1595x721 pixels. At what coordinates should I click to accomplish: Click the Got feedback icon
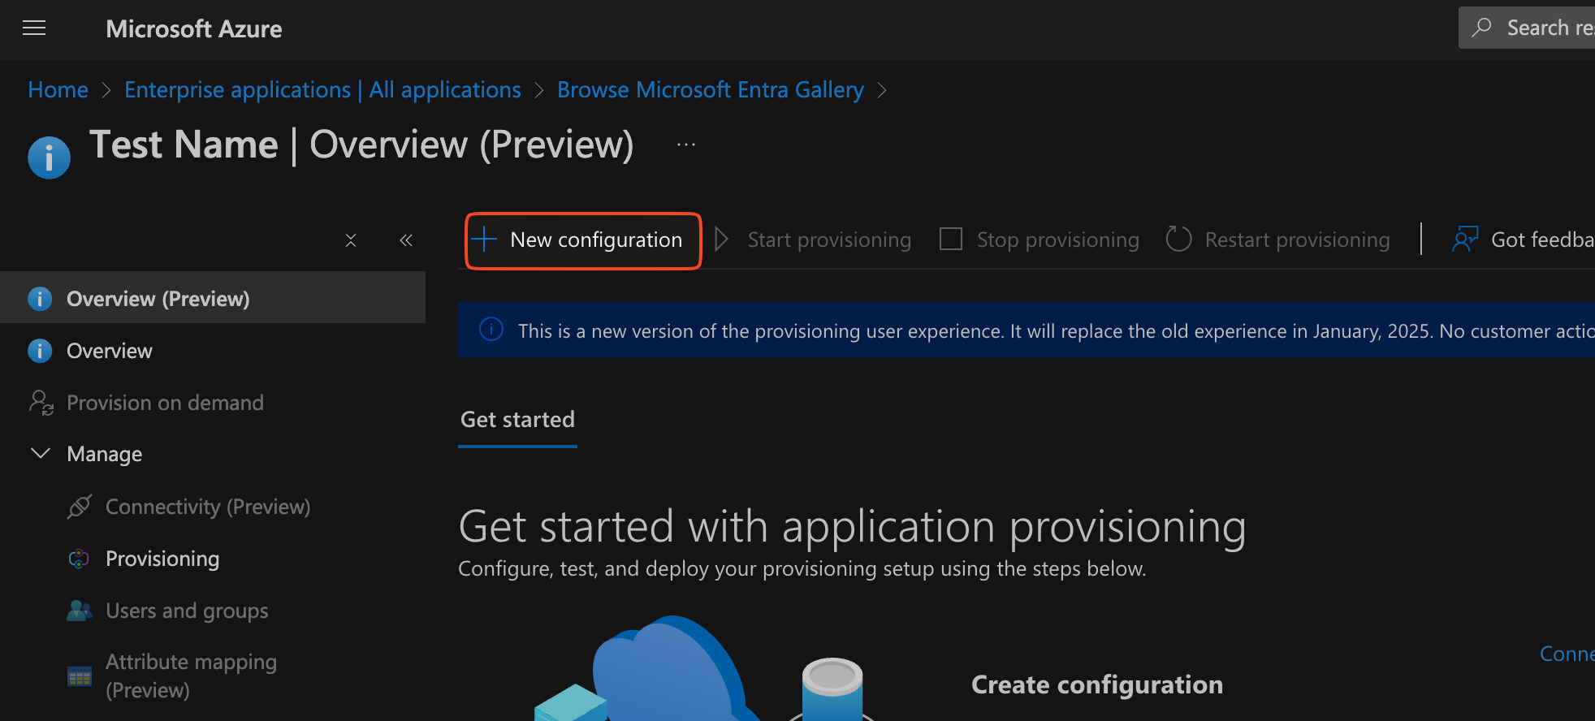1465,240
